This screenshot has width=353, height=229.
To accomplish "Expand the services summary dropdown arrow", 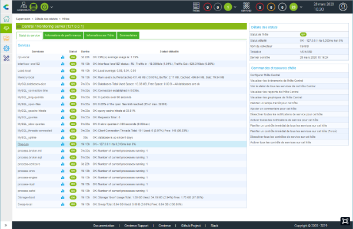I will click(x=301, y=7).
